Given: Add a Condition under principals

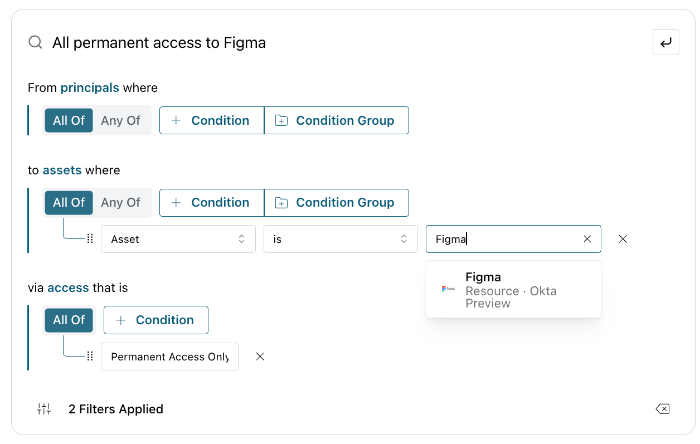Looking at the screenshot, I should 212,120.
